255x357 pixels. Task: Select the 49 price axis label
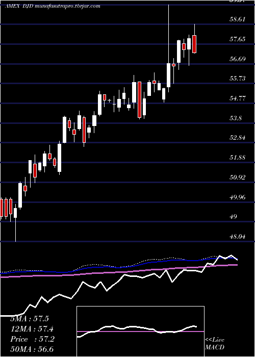coord(234,217)
